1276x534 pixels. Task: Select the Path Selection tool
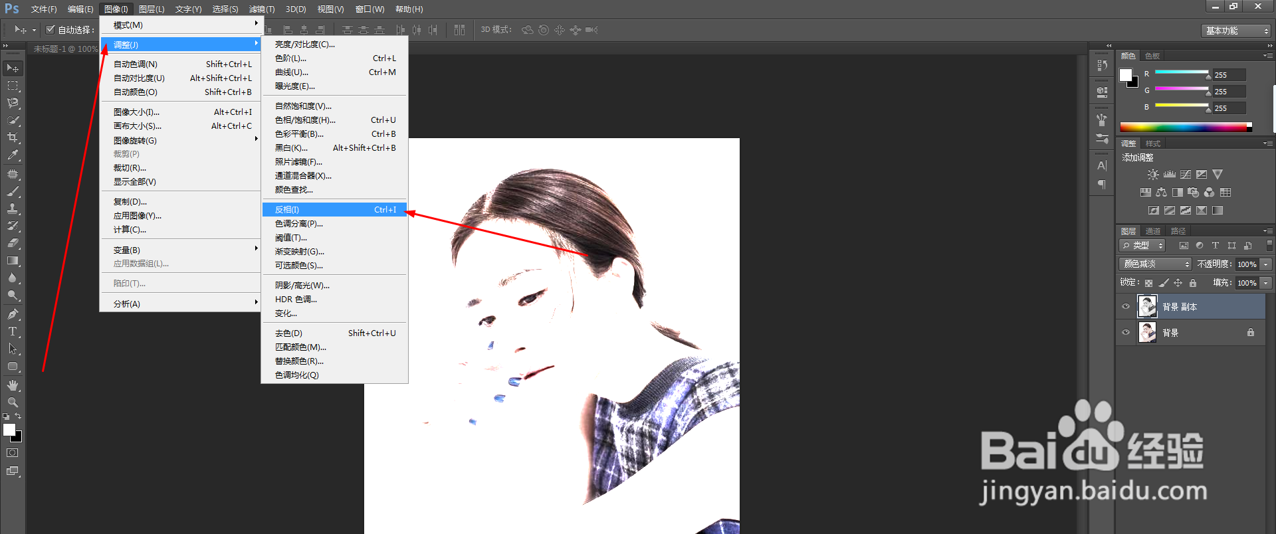(13, 349)
